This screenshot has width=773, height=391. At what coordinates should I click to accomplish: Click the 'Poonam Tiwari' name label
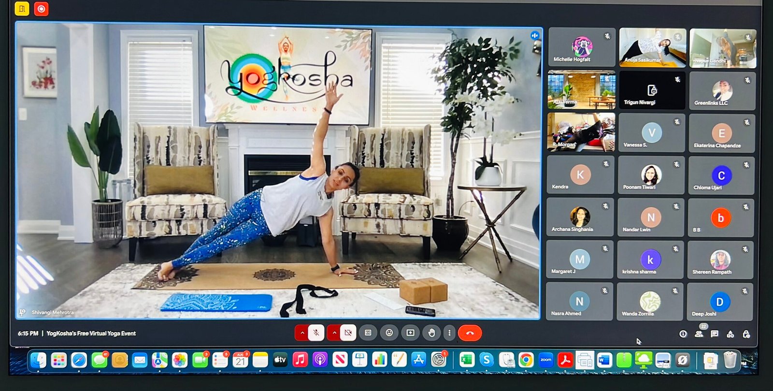point(639,187)
